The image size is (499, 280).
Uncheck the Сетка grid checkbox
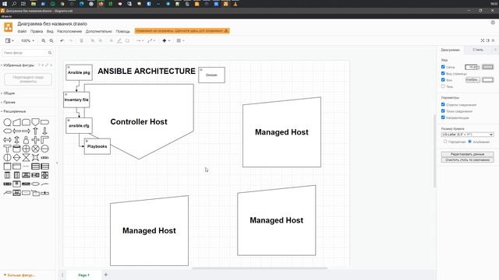(x=443, y=67)
